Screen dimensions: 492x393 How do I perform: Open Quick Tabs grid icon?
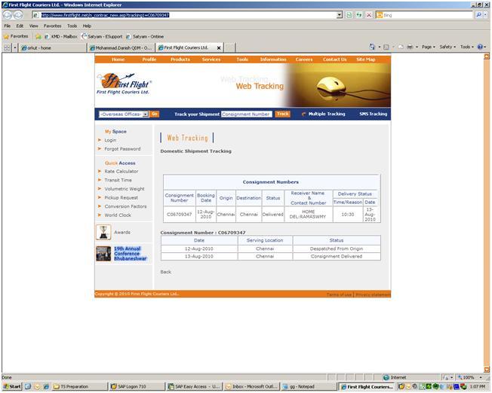[x=7, y=47]
